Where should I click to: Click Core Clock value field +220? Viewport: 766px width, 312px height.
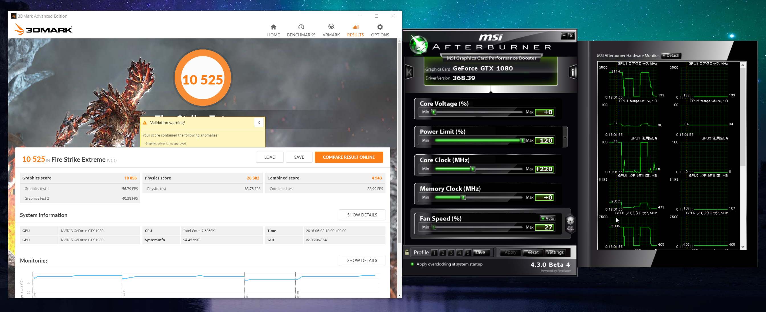pos(544,169)
